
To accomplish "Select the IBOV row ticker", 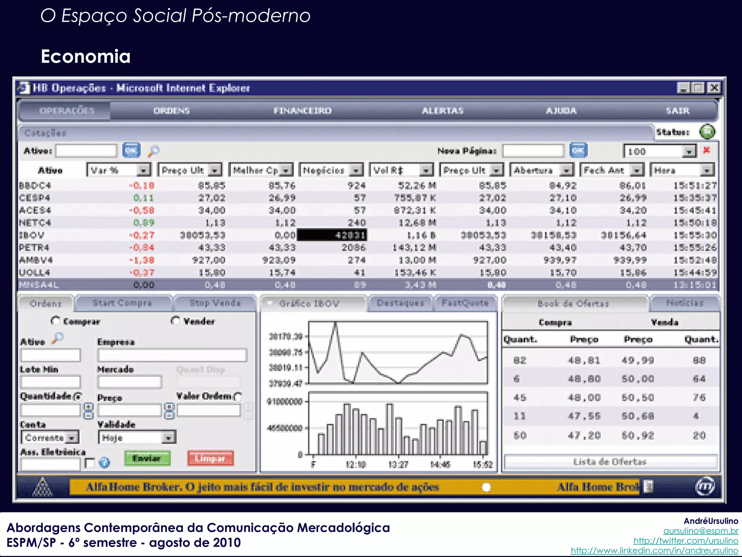I will [32, 235].
